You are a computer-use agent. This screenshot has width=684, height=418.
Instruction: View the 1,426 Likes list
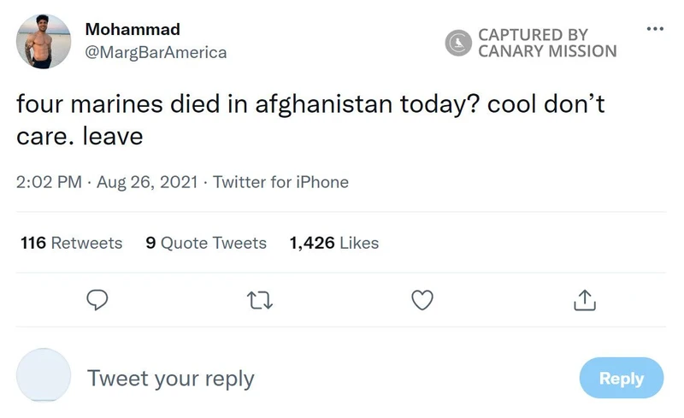pos(334,243)
